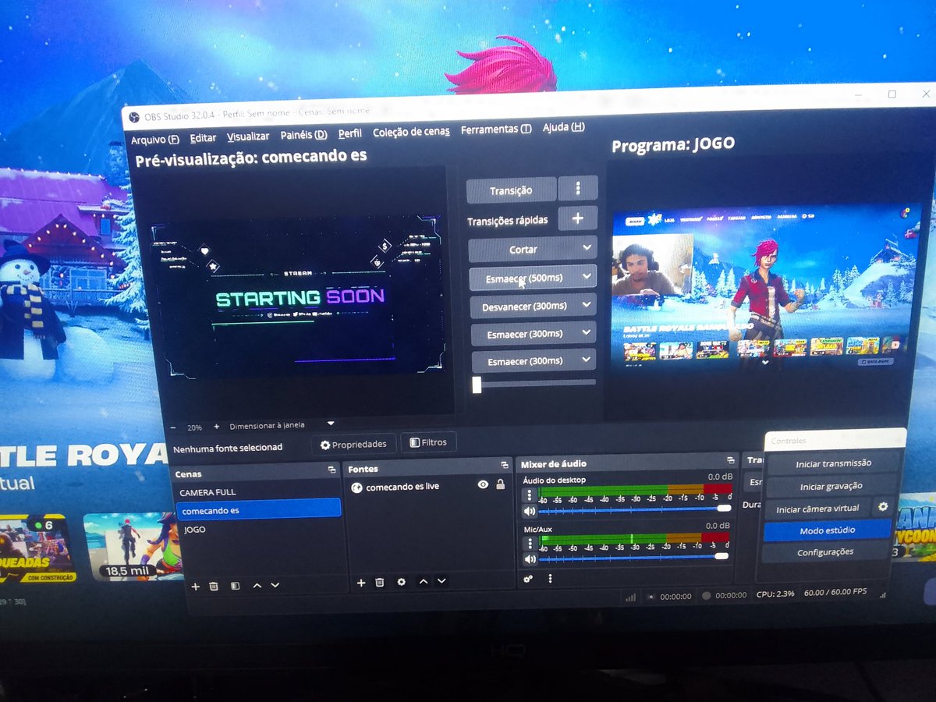Click the Filtros button
936x702 pixels.
tap(428, 442)
